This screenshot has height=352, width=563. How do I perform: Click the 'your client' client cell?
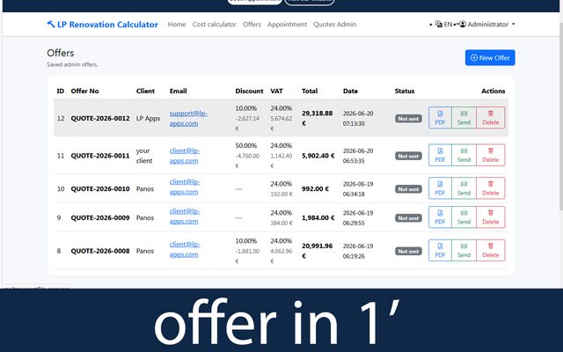tap(144, 156)
